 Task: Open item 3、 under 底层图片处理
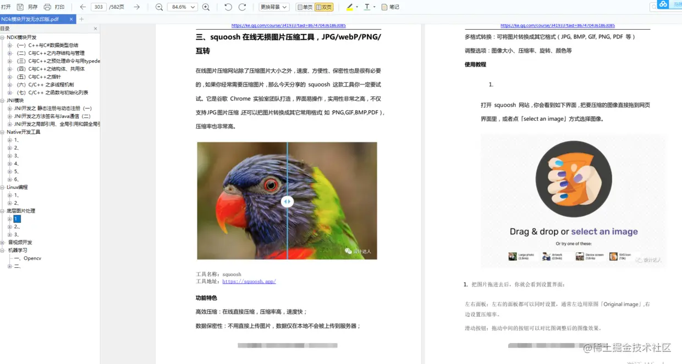[17, 234]
